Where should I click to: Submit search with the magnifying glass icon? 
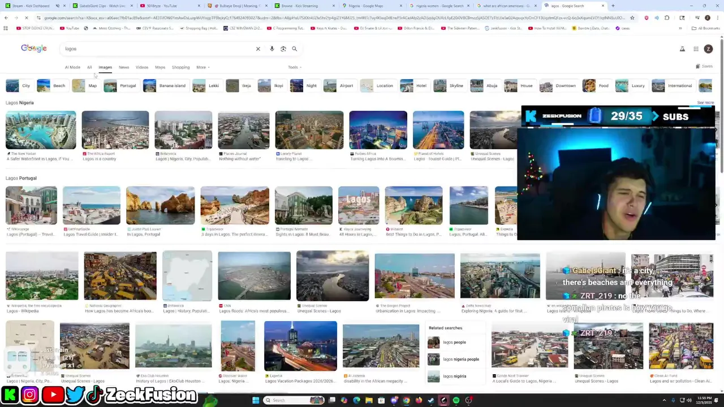pyautogui.click(x=294, y=49)
